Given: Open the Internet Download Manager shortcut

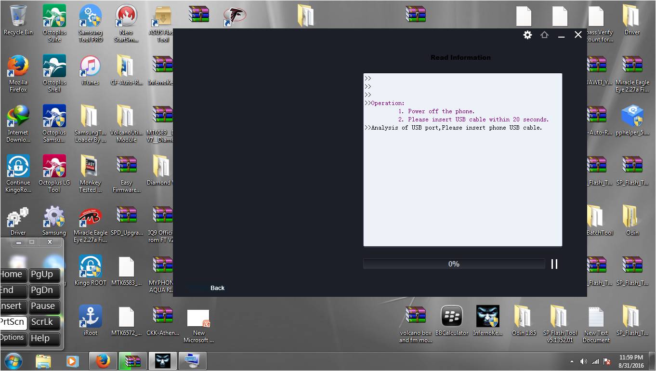Looking at the screenshot, I should click(18, 123).
